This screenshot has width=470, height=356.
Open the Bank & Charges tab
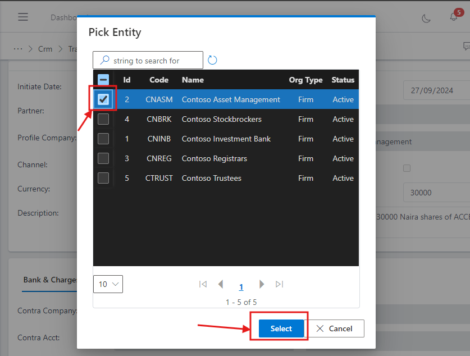49,279
